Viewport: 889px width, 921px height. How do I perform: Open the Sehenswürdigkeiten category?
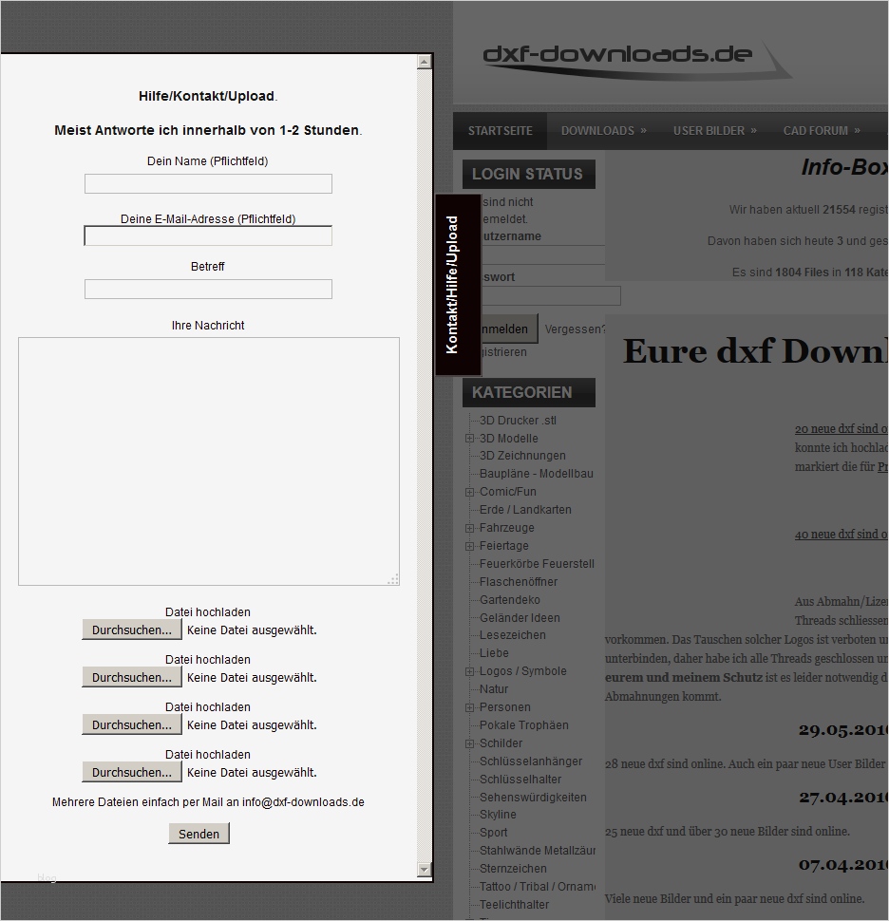pyautogui.click(x=533, y=797)
